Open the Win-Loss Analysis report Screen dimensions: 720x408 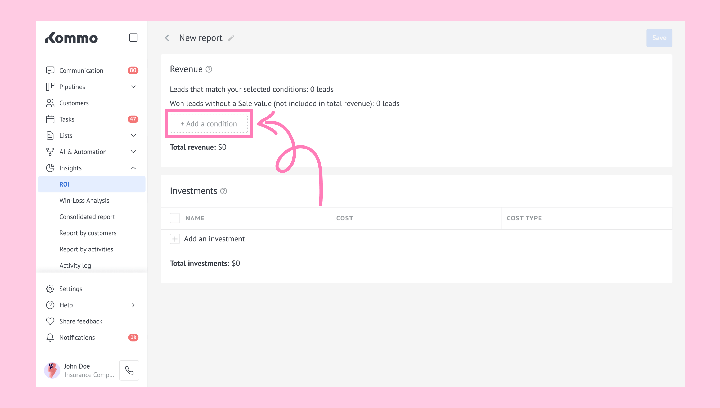84,201
